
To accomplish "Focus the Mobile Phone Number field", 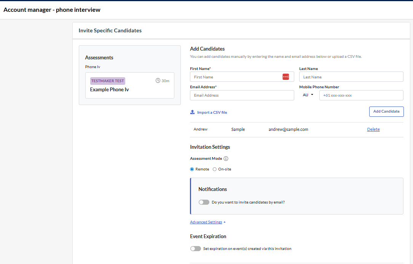I will pyautogui.click(x=361, y=95).
